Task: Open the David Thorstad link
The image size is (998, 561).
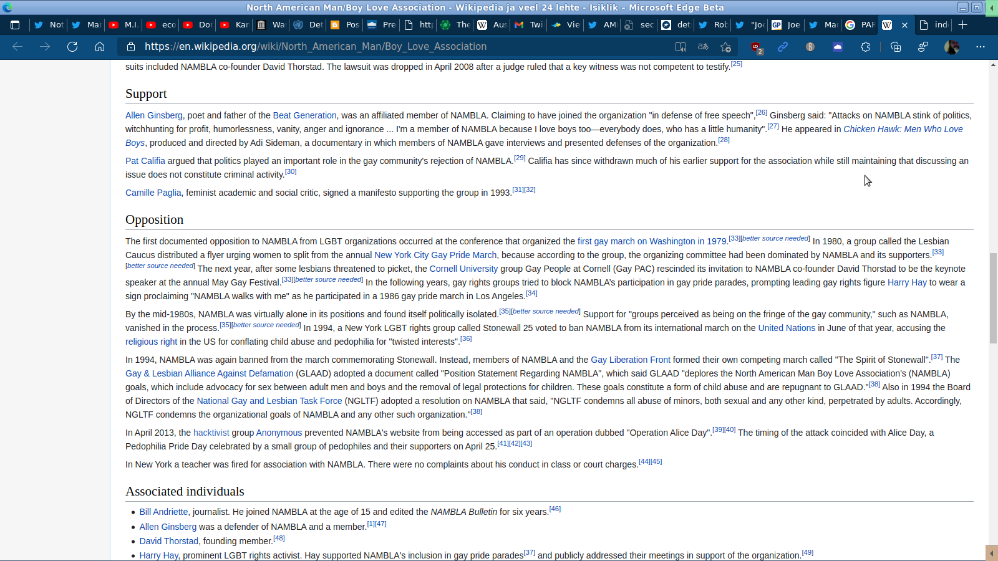Action: pos(169,541)
